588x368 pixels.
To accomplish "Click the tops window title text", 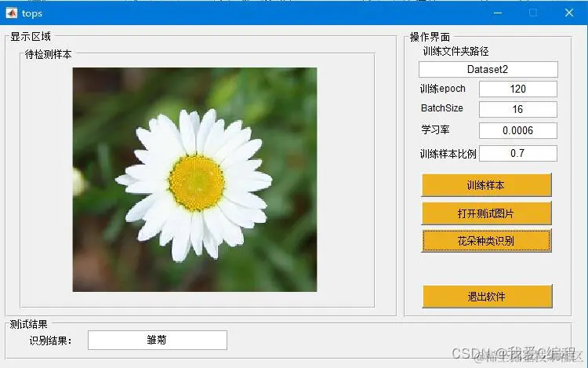I will pyautogui.click(x=32, y=13).
